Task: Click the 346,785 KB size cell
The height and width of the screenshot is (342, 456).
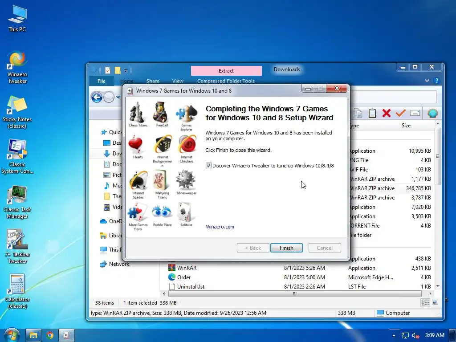Action: point(418,188)
